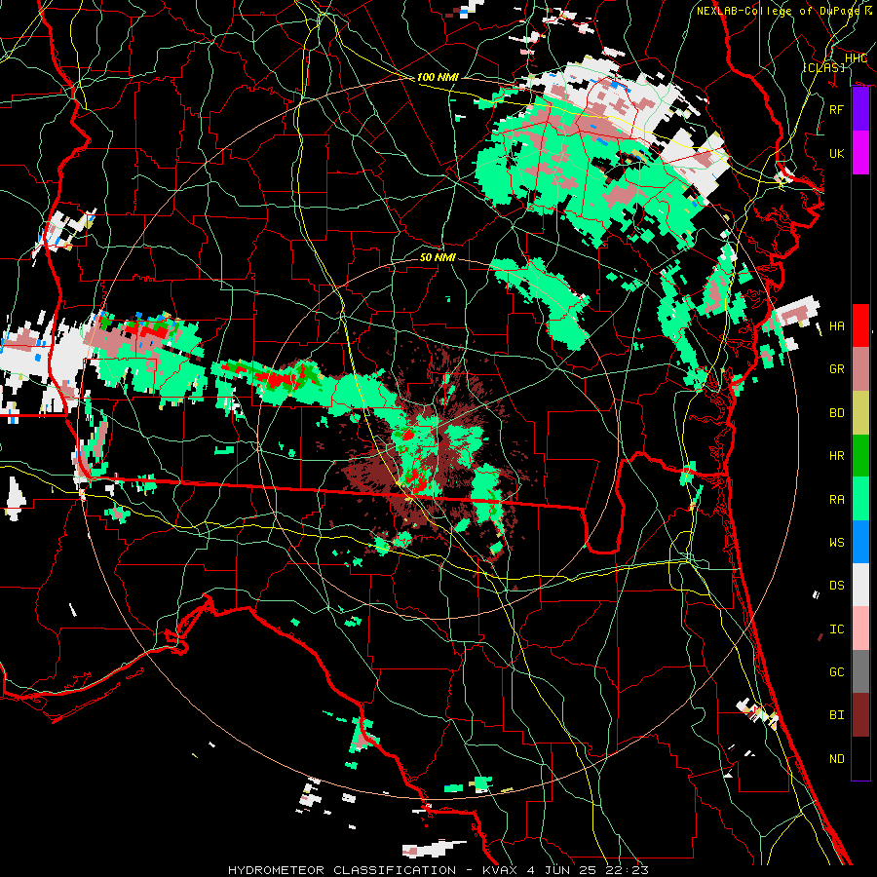Click the IC legend label
Image resolution: width=877 pixels, height=877 pixels.
(x=836, y=629)
